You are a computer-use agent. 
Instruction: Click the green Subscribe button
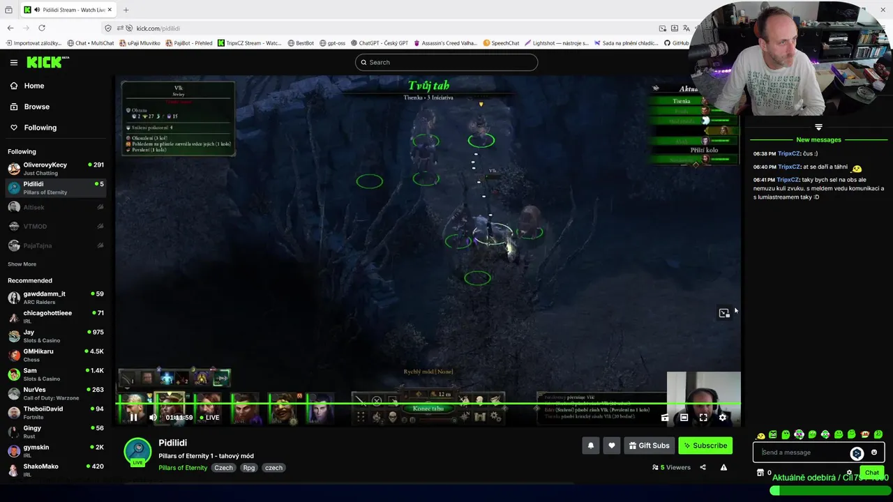tap(705, 446)
